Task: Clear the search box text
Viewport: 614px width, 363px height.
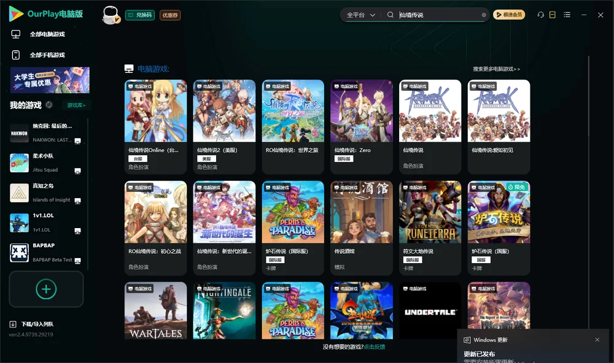Action: [x=484, y=15]
